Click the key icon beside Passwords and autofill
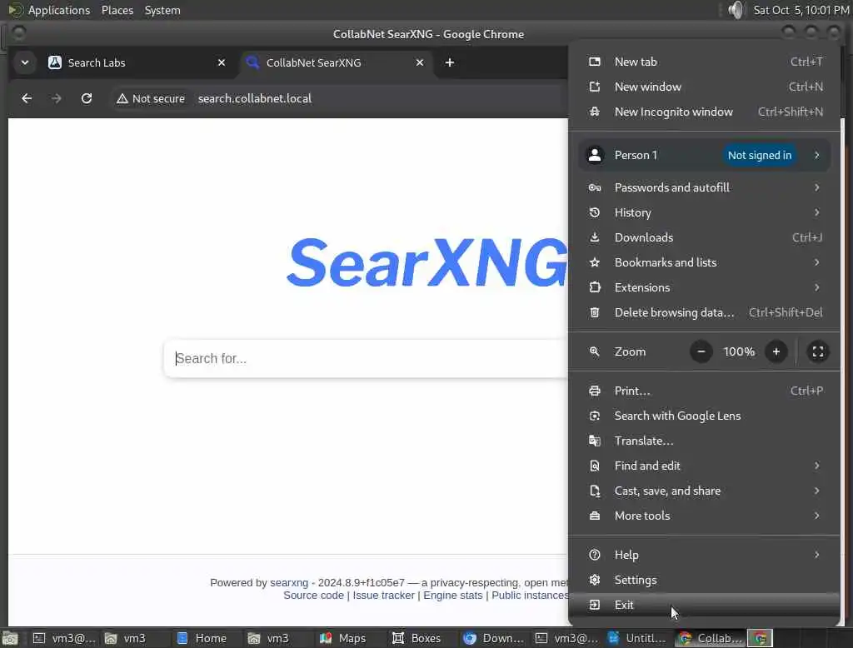The height and width of the screenshot is (648, 853). point(595,187)
